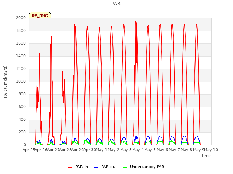Image resolution: width=233 pixels, height=174 pixels.
Task: Click the Apr 25 x-axis date label
Action: tap(29, 150)
